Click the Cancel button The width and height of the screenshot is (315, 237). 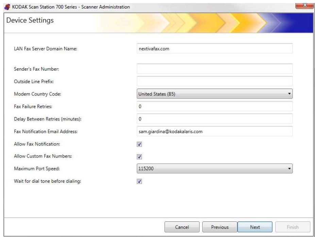point(182,227)
